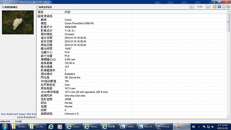231x130 pixels.
Task: Select the sRGB color space value
Action: [x=68, y=99]
